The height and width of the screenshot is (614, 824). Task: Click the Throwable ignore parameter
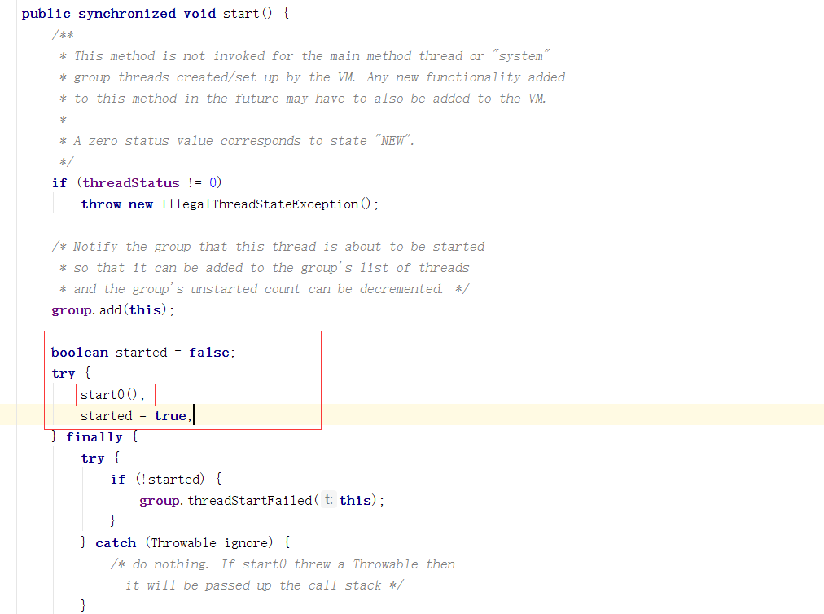[x=210, y=543]
